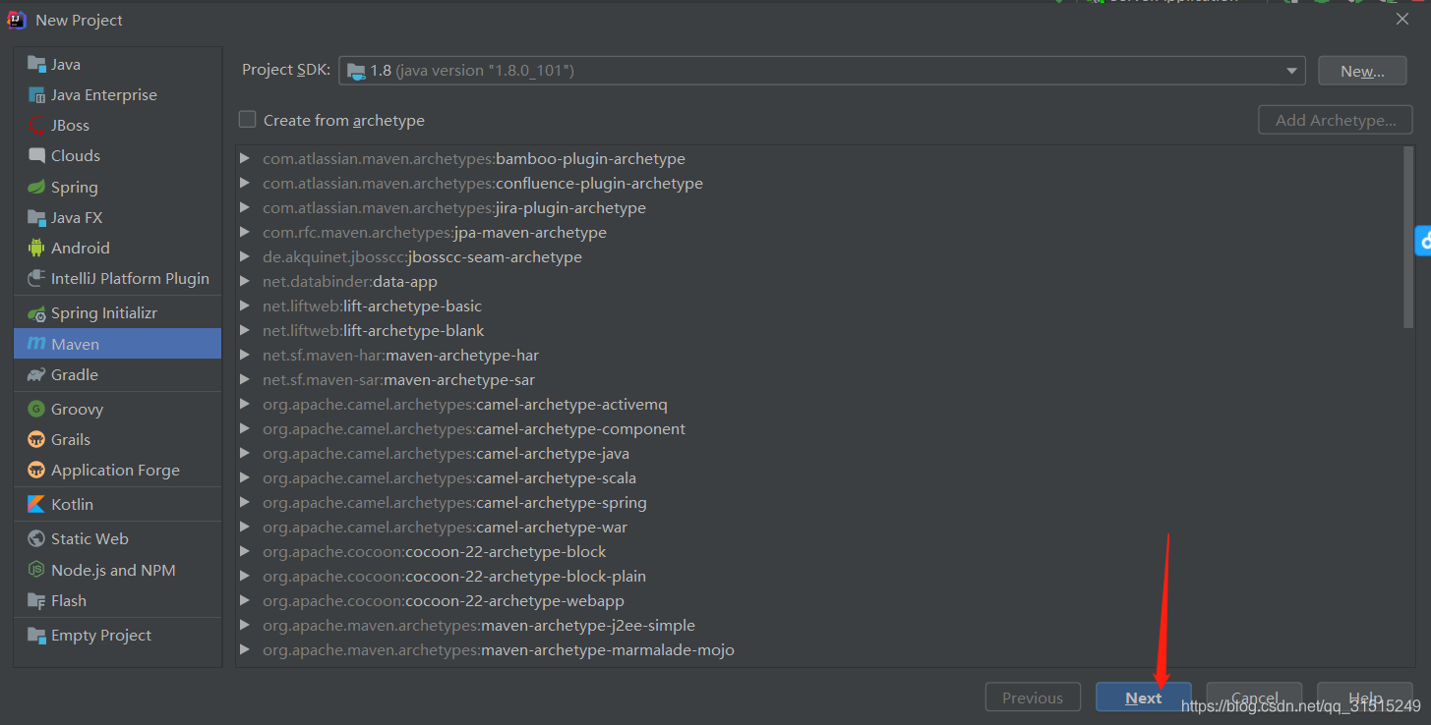Expand the bamboo-plugin-archetype entry
1431x725 pixels.
[245, 158]
